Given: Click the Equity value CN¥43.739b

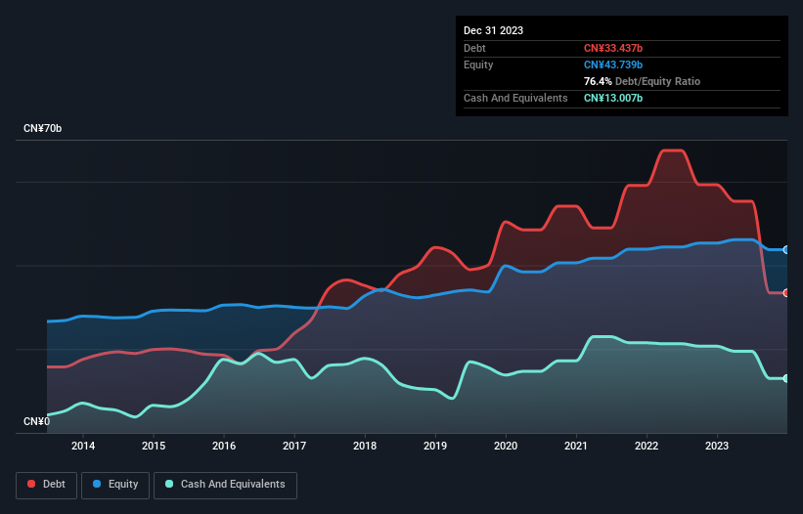Looking at the screenshot, I should 613,64.
